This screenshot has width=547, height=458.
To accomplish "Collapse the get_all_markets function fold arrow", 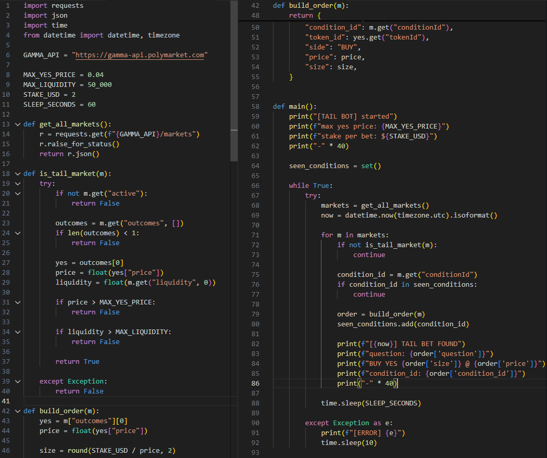I will click(x=18, y=124).
